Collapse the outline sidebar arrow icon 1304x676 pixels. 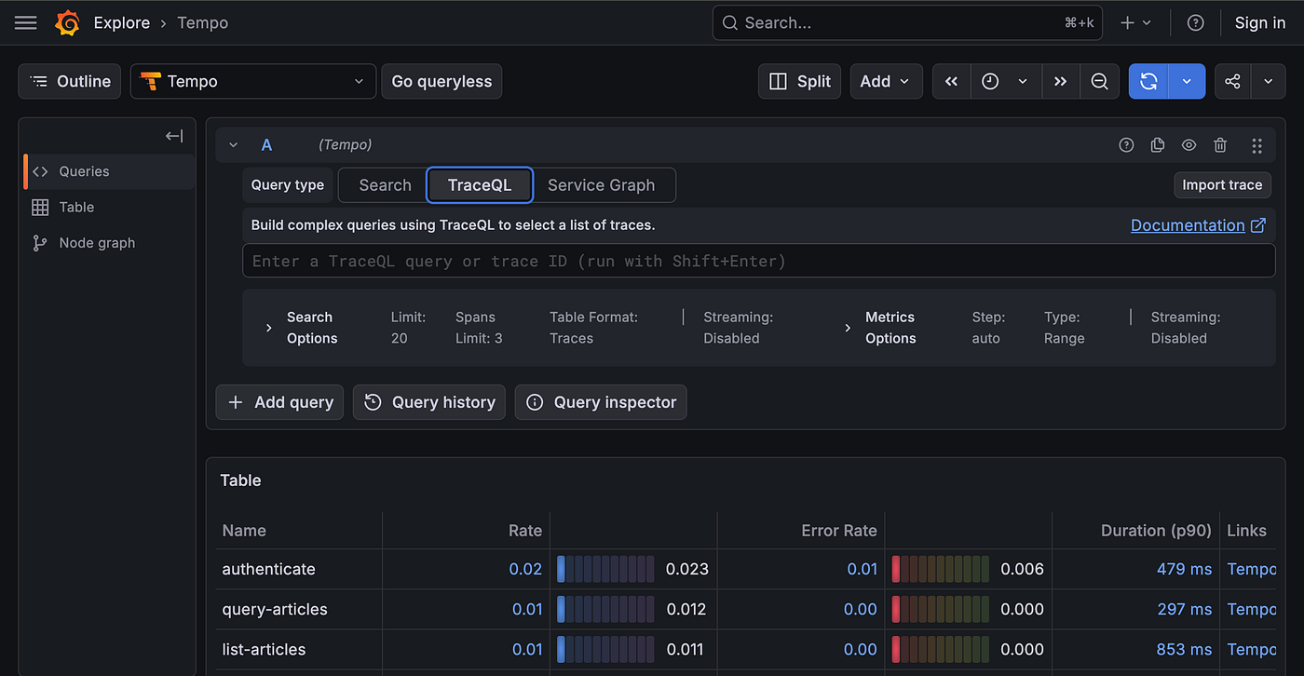(174, 136)
